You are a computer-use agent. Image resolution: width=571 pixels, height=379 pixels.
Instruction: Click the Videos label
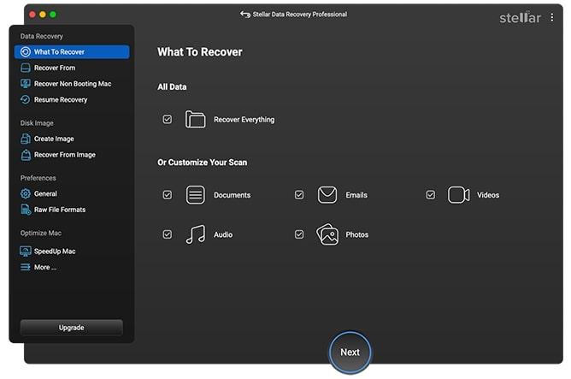click(x=488, y=195)
